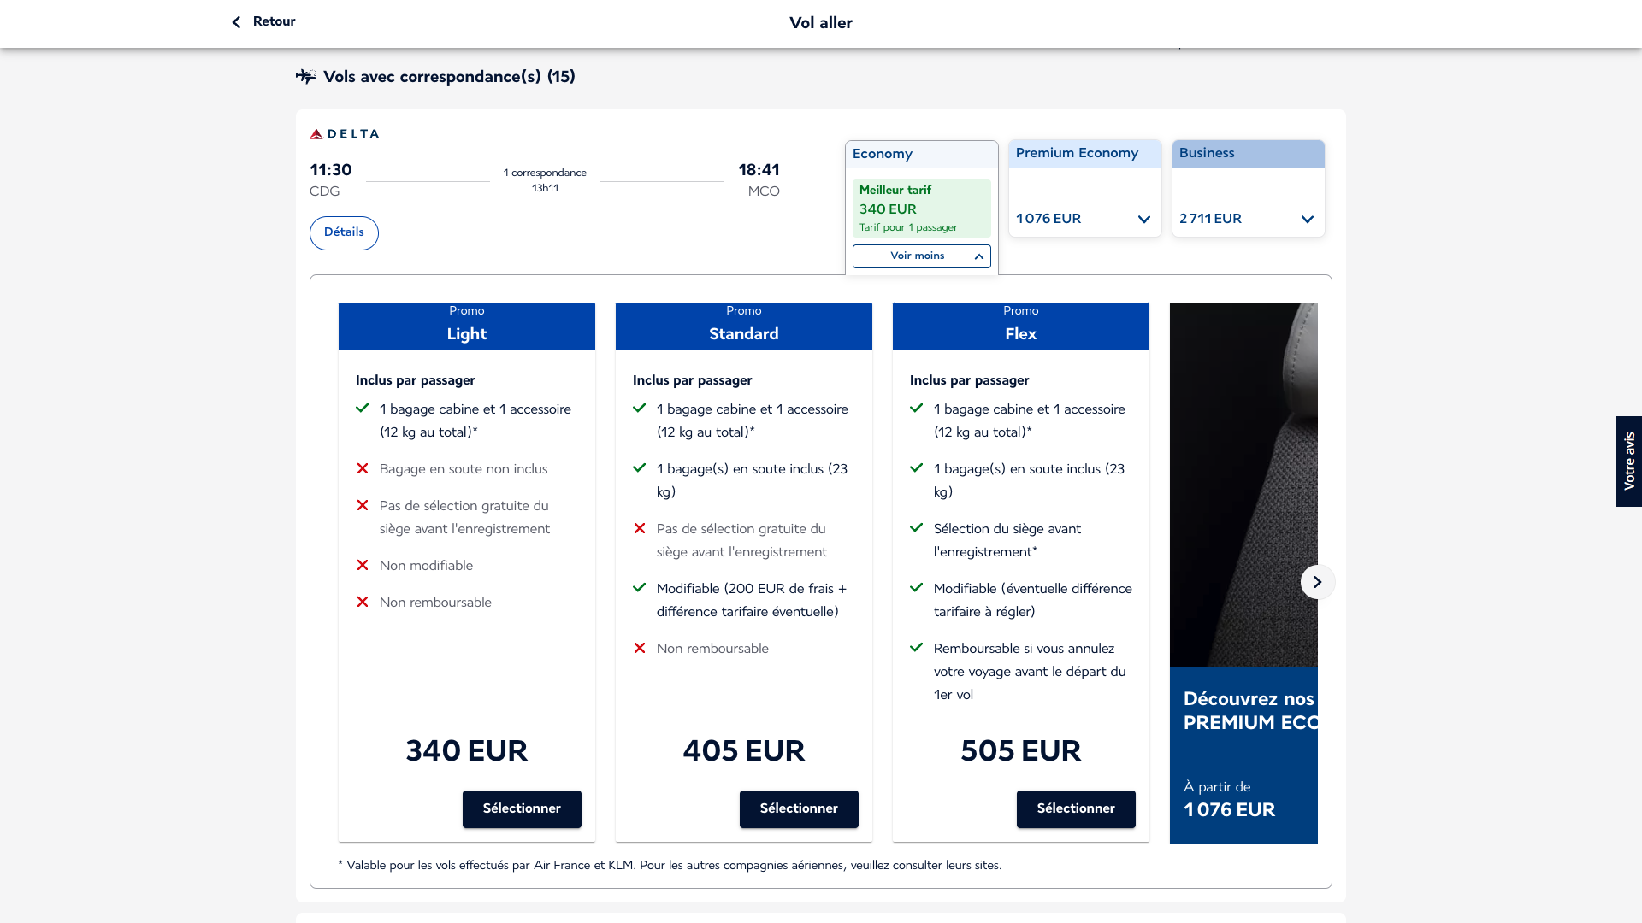The width and height of the screenshot is (1642, 923).
Task: Click the 'Vol aller' page title
Action: coord(821,23)
